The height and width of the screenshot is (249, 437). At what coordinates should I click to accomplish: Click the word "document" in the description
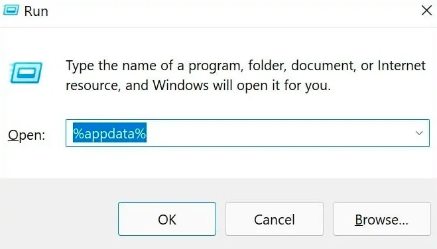click(x=324, y=66)
